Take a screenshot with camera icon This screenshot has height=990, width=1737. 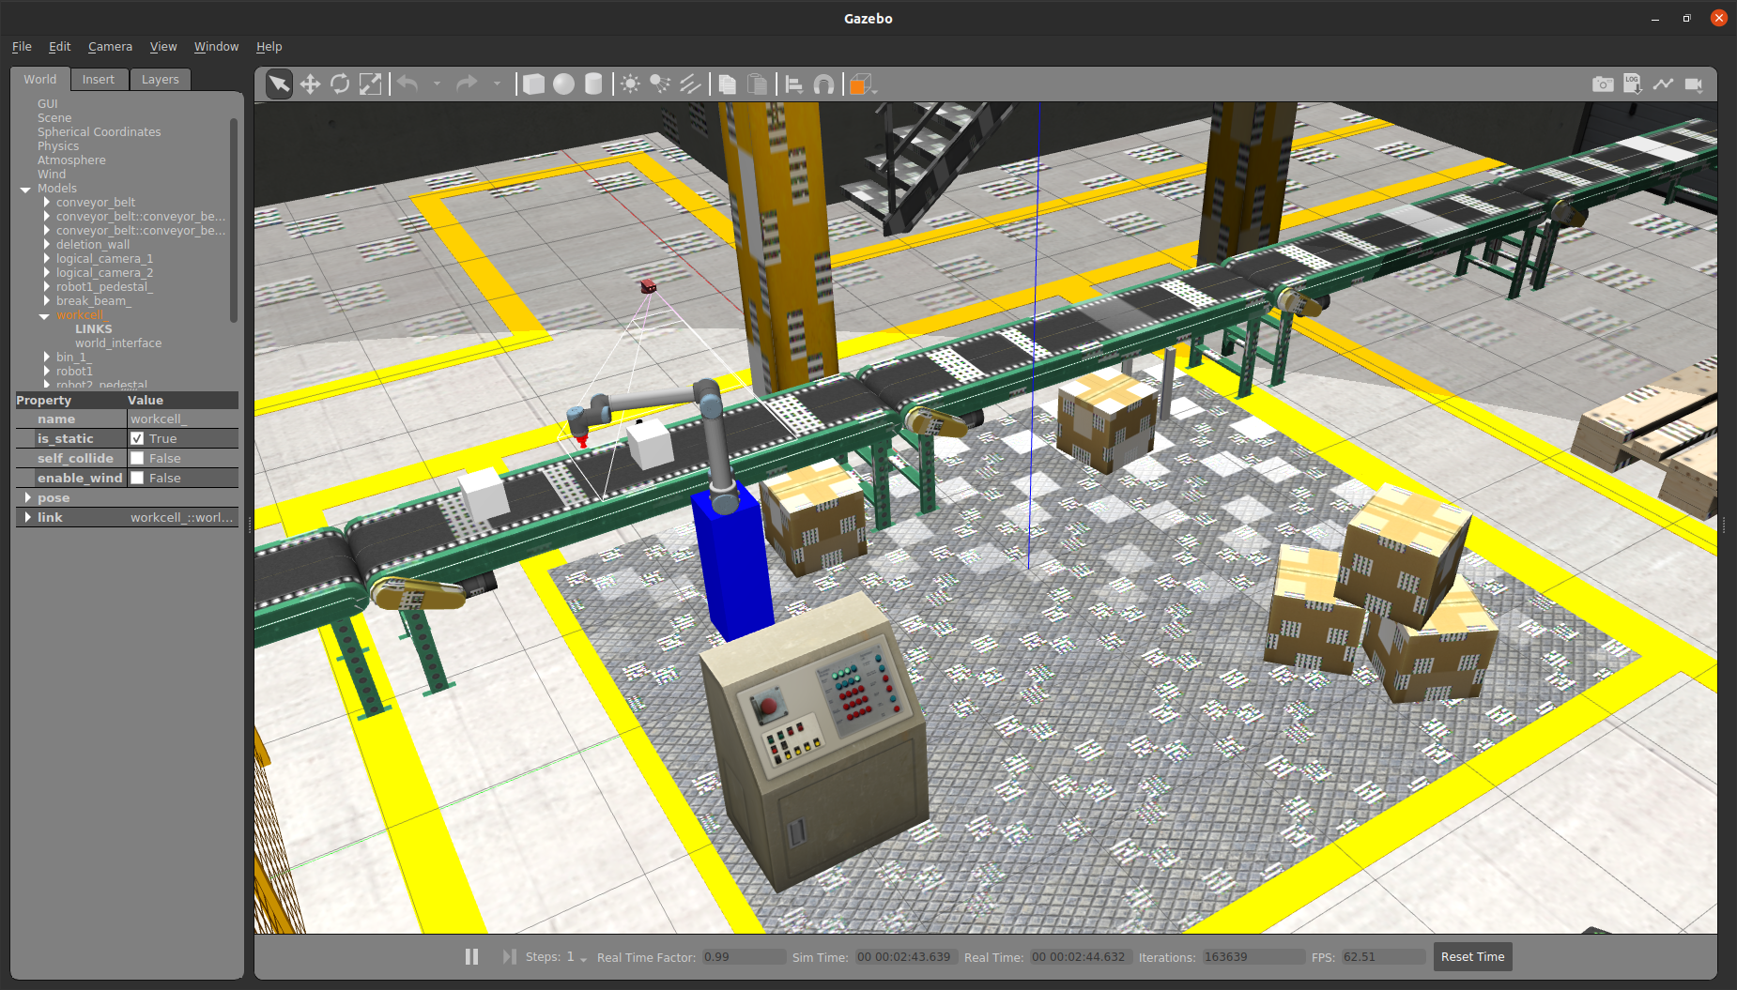pos(1603,84)
